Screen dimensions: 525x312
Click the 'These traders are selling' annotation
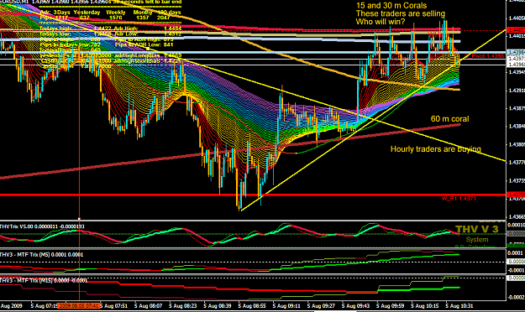point(401,13)
